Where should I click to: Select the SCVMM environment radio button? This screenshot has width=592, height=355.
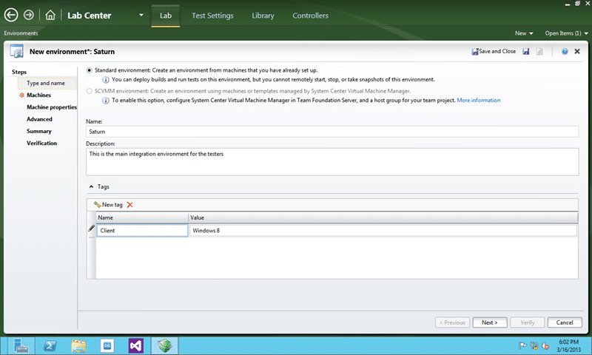[90, 91]
